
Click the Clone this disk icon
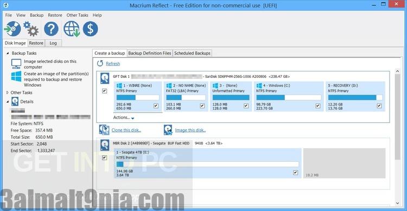pyautogui.click(x=104, y=130)
